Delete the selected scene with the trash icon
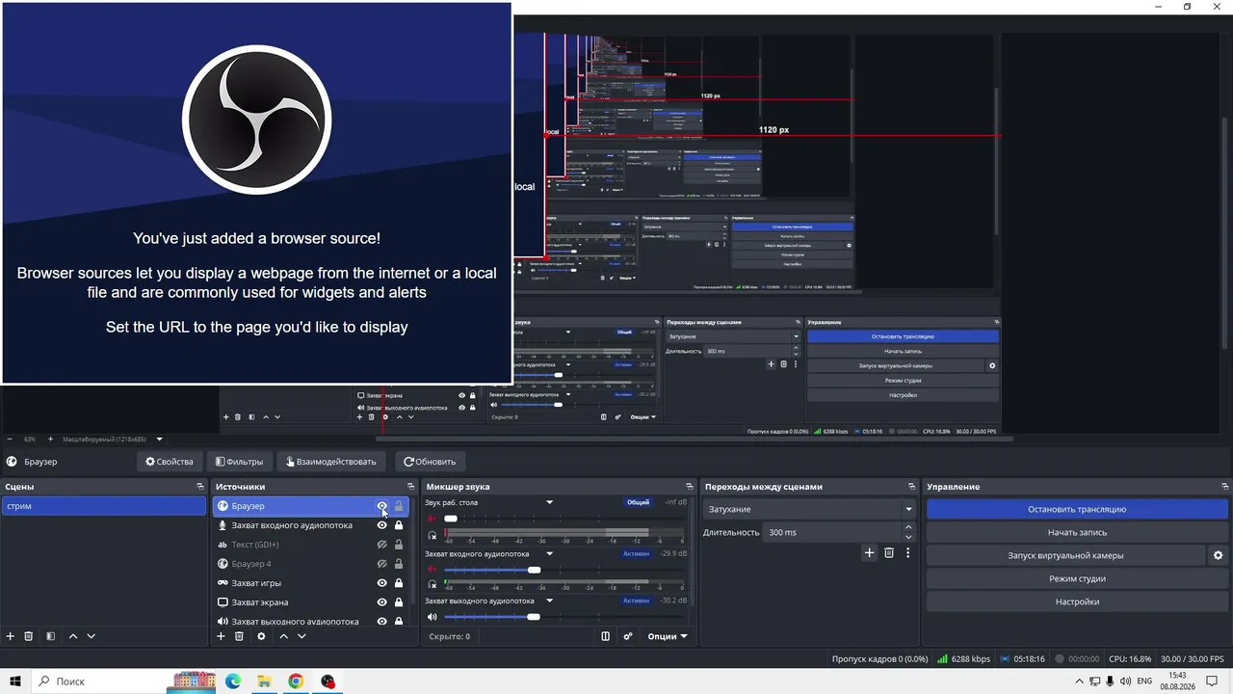The height and width of the screenshot is (694, 1233). pyautogui.click(x=29, y=636)
